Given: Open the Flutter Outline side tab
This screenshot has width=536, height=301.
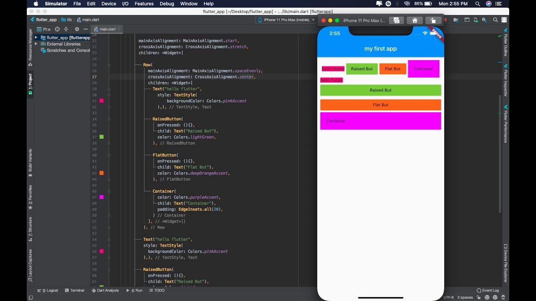Looking at the screenshot, I should (x=505, y=42).
